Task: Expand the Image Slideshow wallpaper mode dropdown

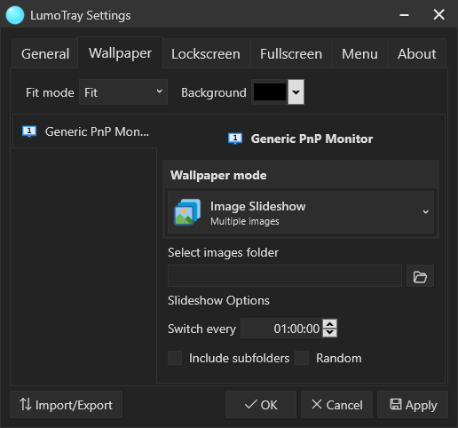Action: (x=301, y=212)
